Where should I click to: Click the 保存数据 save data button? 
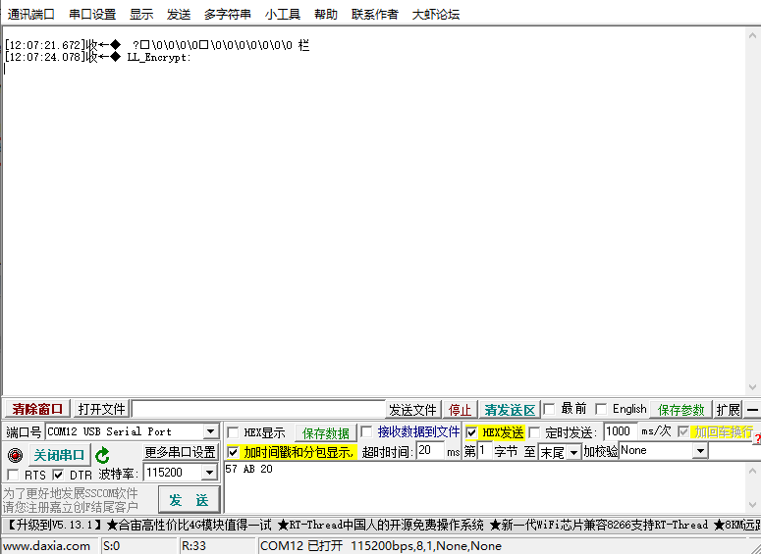(326, 433)
